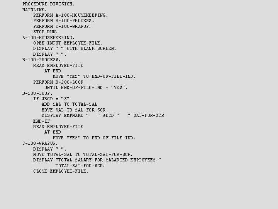Click PERFORM A-100-HOUSEKEEPING statement
Screen dimensions: 278x209
71,15
